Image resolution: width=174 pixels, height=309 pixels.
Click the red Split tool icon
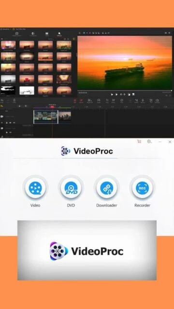coord(75,101)
